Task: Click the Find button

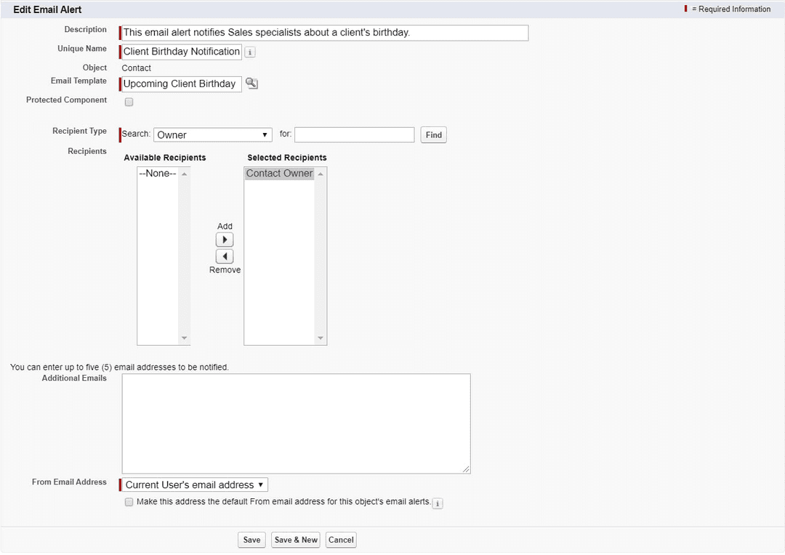Action: point(433,134)
